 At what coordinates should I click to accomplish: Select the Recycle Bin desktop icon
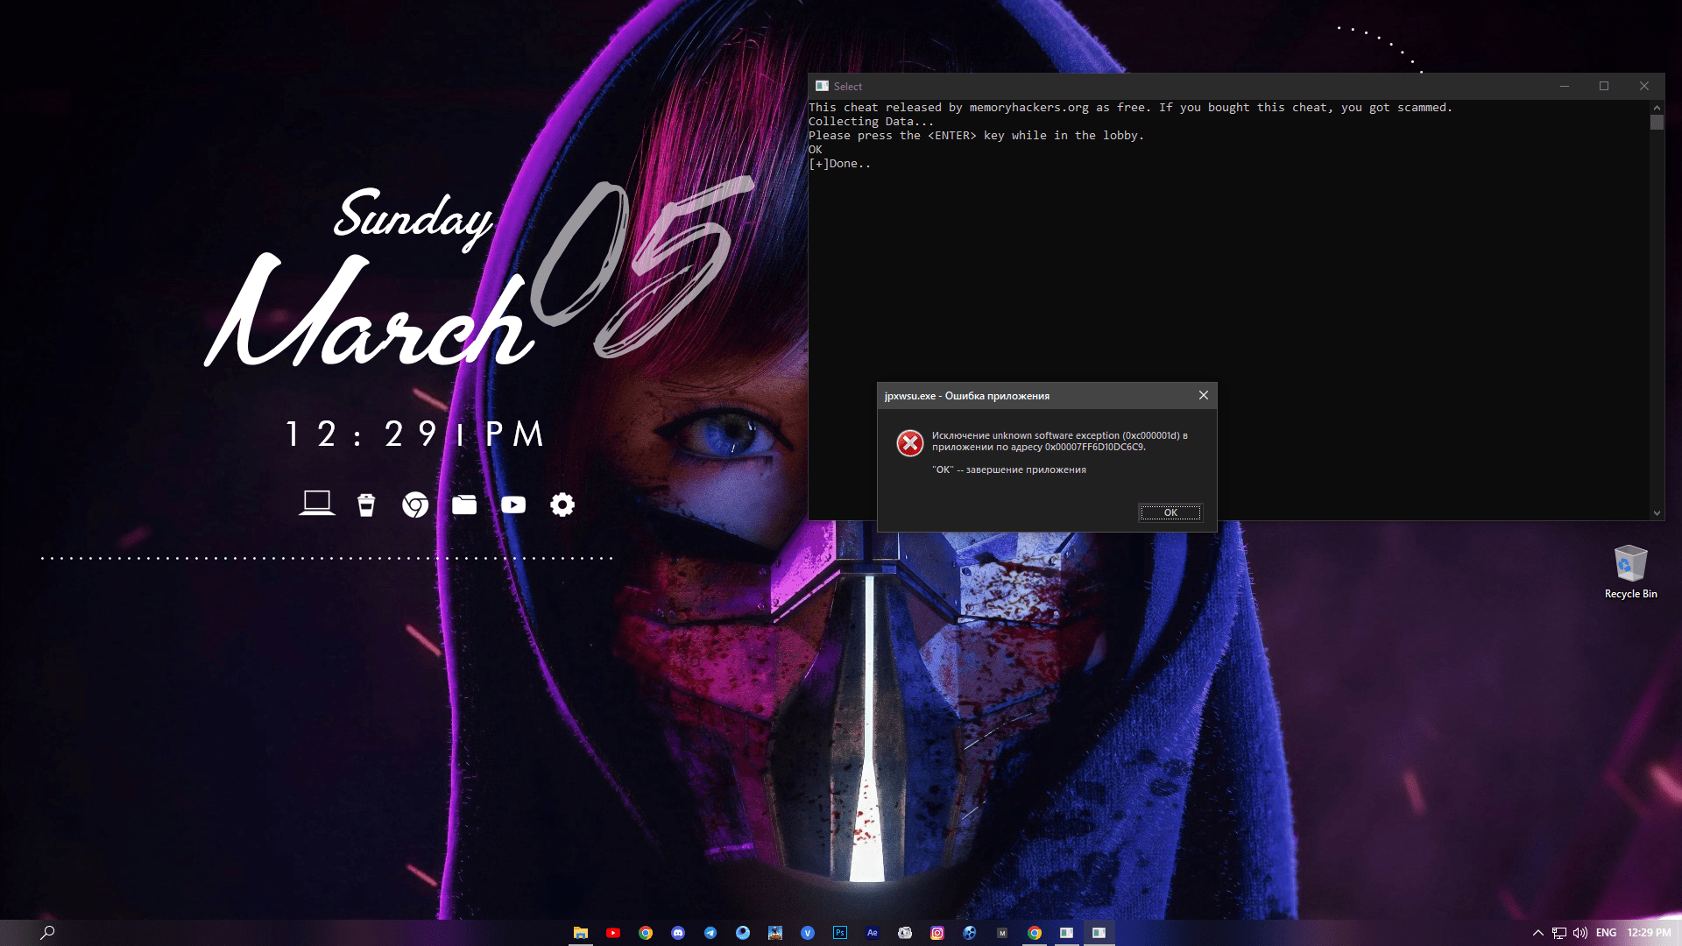1630,572
